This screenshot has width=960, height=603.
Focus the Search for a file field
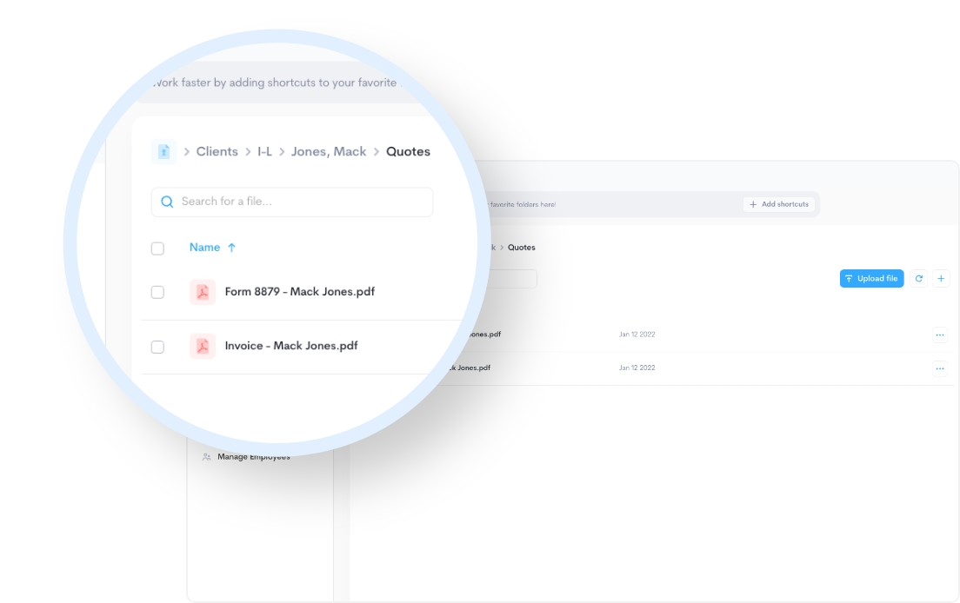click(300, 202)
